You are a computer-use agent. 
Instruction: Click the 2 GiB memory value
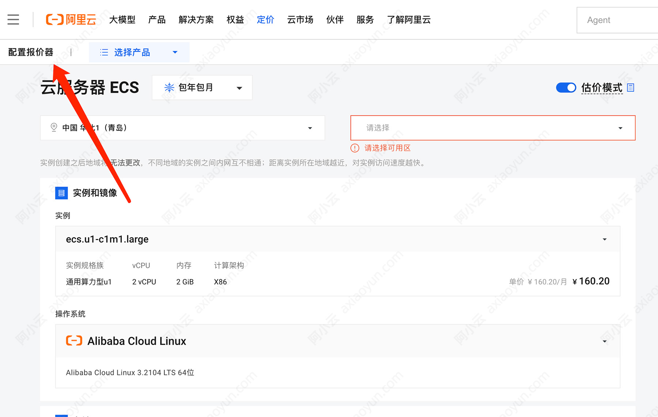[x=185, y=282]
